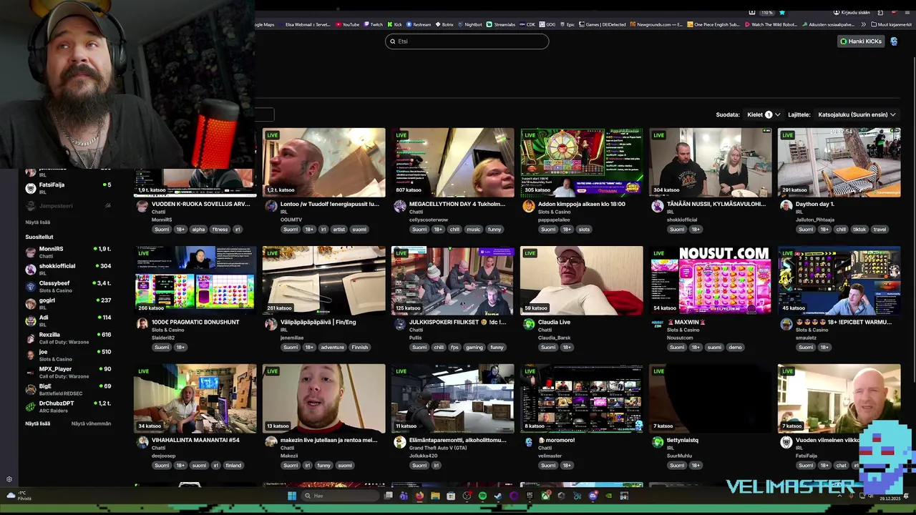Open DrChubzDPT in the recommended sidebar
Image resolution: width=916 pixels, height=515 pixels.
(68, 406)
